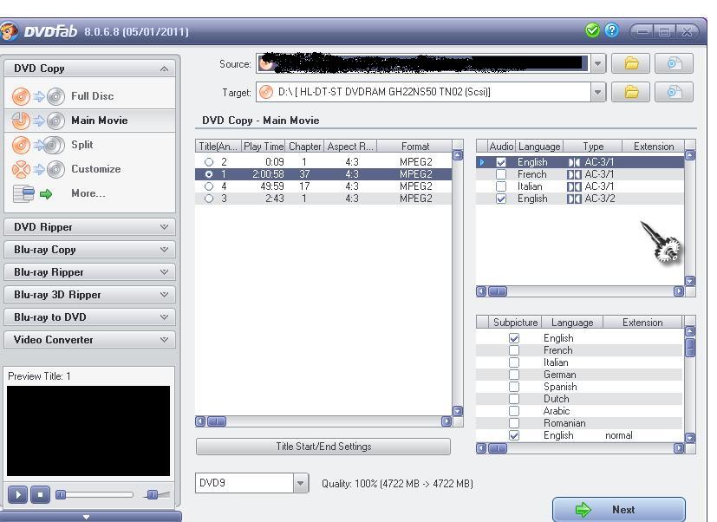The width and height of the screenshot is (717, 522).
Task: Open the DVD9 output size dropdown
Action: point(301,483)
